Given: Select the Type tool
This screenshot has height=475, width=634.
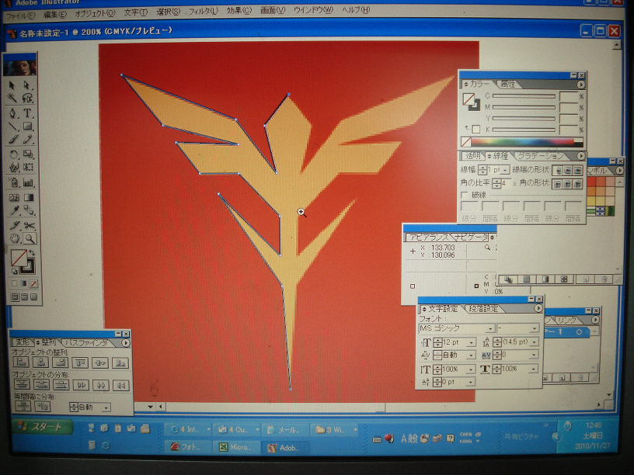Looking at the screenshot, I should [29, 113].
